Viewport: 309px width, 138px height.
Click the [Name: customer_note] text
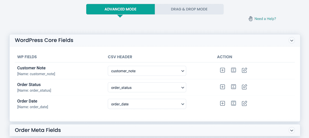click(x=36, y=74)
